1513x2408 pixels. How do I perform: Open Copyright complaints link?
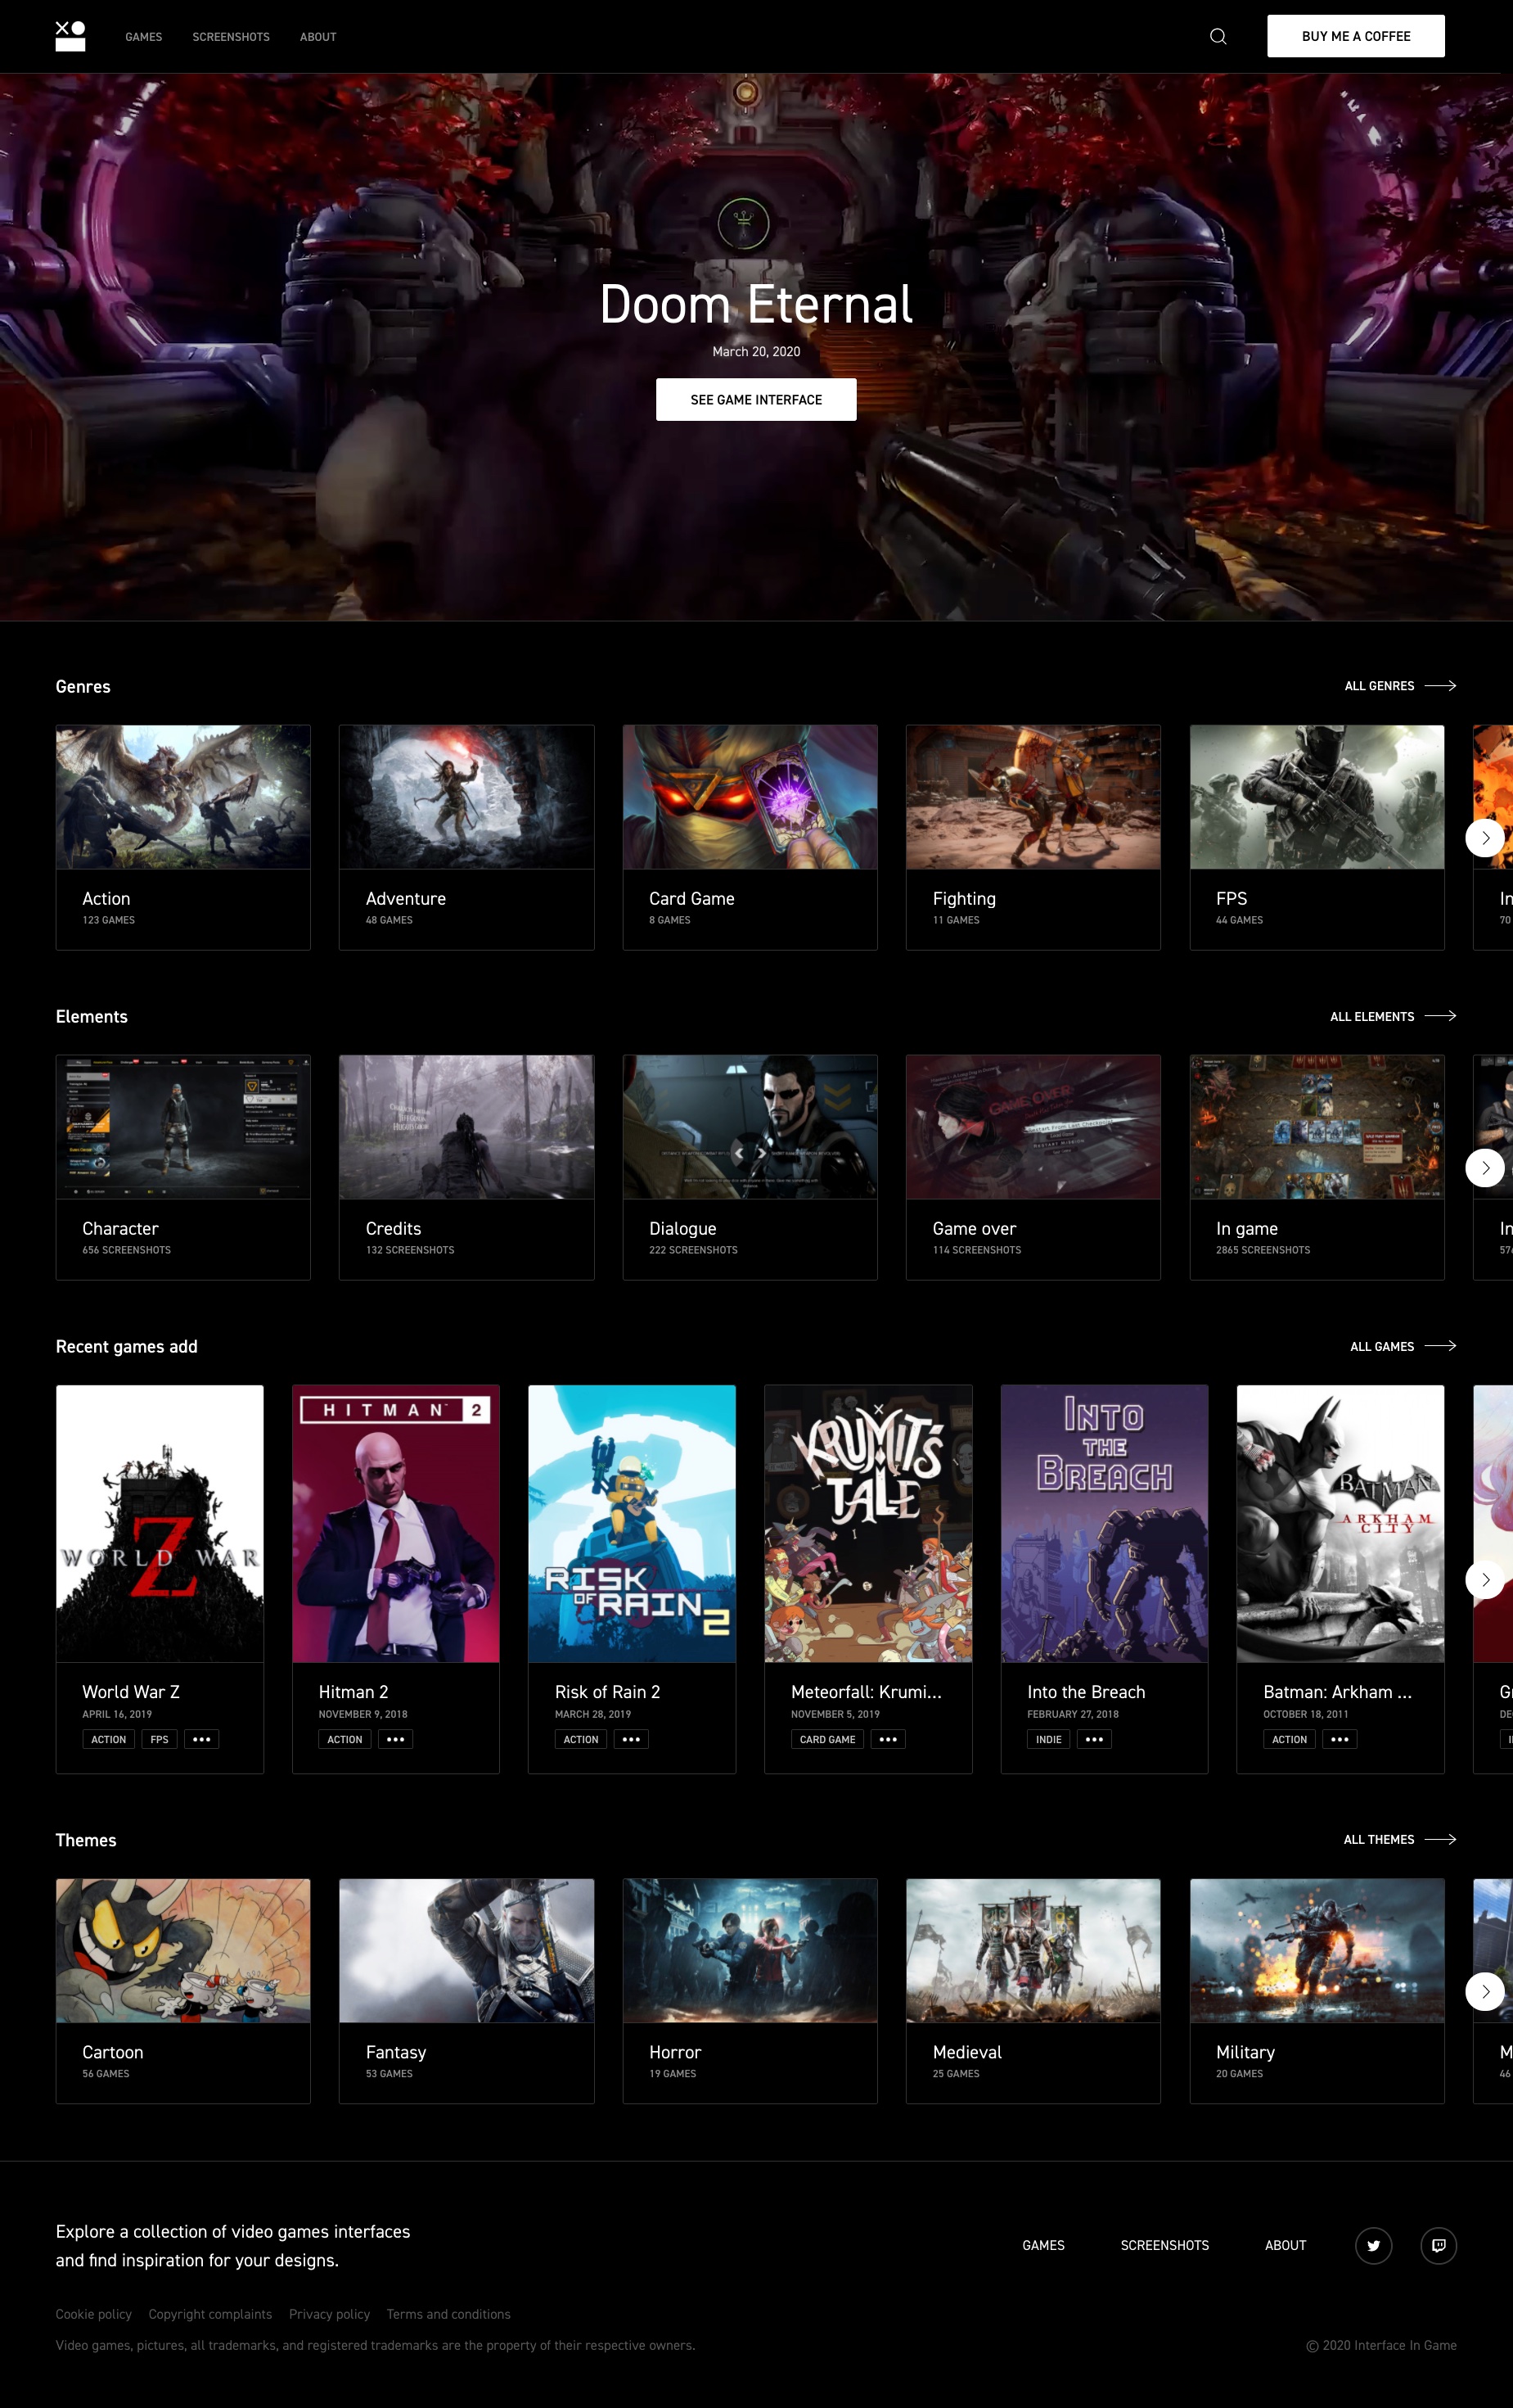(x=209, y=2314)
